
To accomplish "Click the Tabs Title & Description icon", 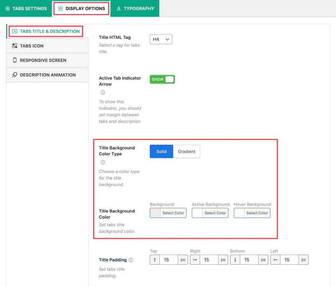I will tap(14, 31).
